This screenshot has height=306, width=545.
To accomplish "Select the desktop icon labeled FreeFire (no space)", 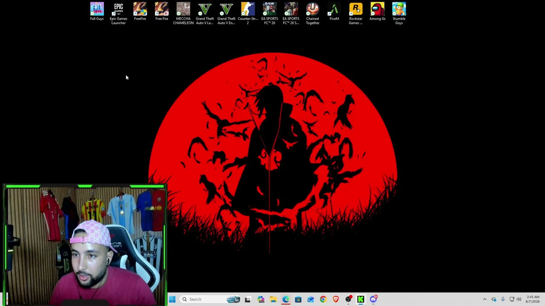I will 140,12.
